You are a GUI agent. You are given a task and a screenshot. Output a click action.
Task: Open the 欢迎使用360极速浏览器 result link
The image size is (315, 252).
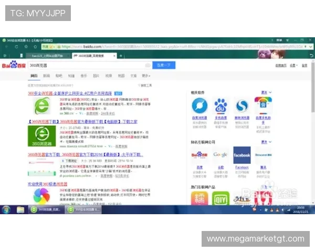(47, 184)
